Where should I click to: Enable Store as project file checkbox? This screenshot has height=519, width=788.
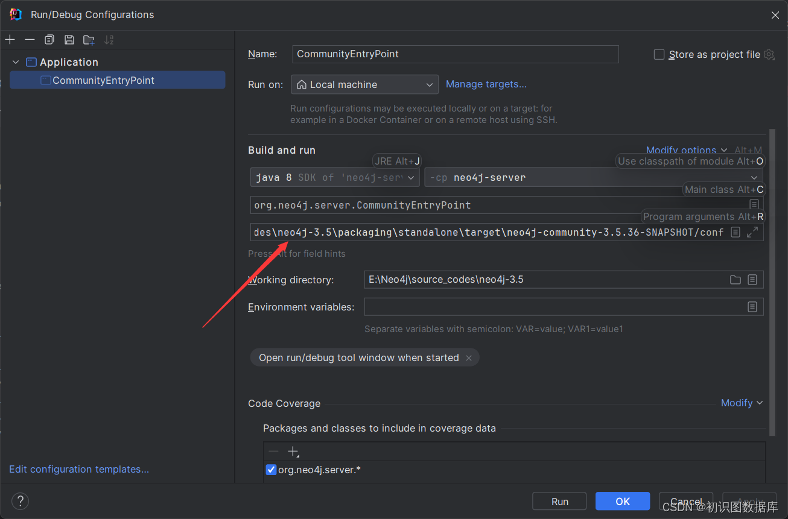(659, 54)
